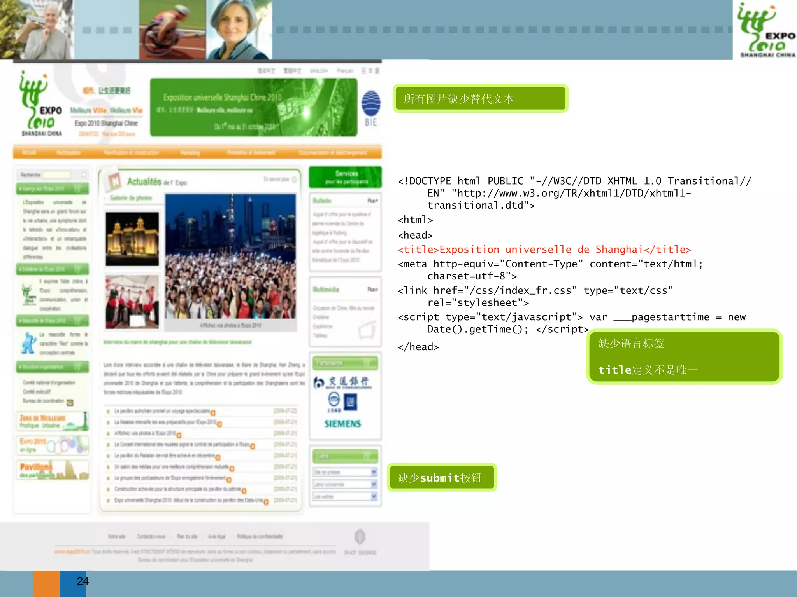
Task: Open the Participation menu item
Action: tap(68, 152)
